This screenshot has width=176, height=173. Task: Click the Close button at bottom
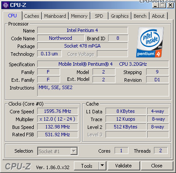coord(157,166)
